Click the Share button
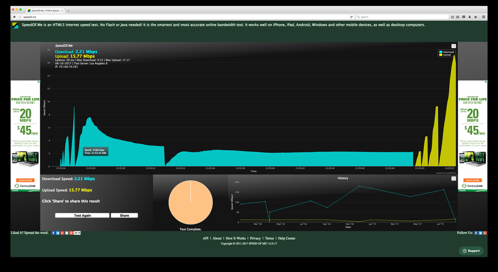Screen dimensions: 498x272 124,215
